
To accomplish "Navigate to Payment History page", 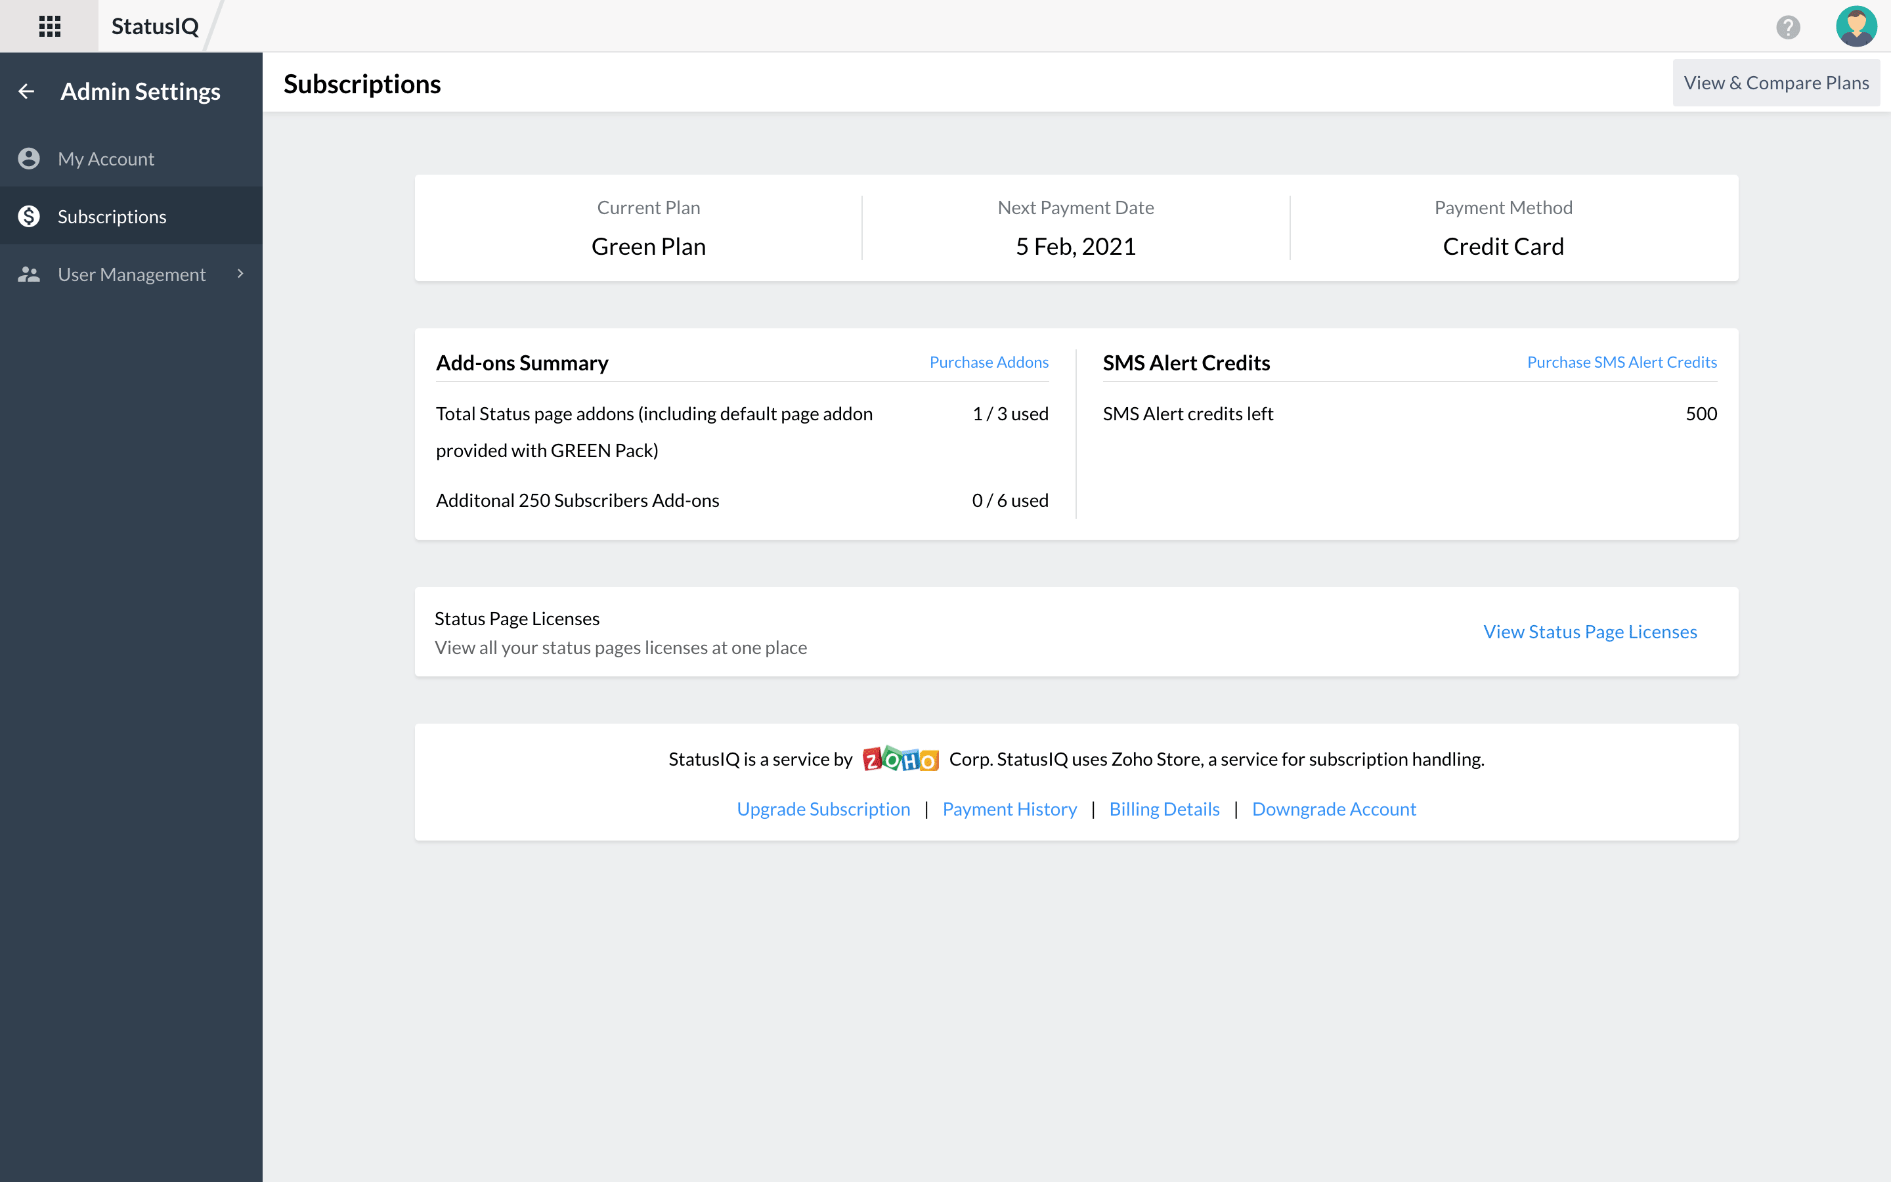I will pyautogui.click(x=1010, y=808).
